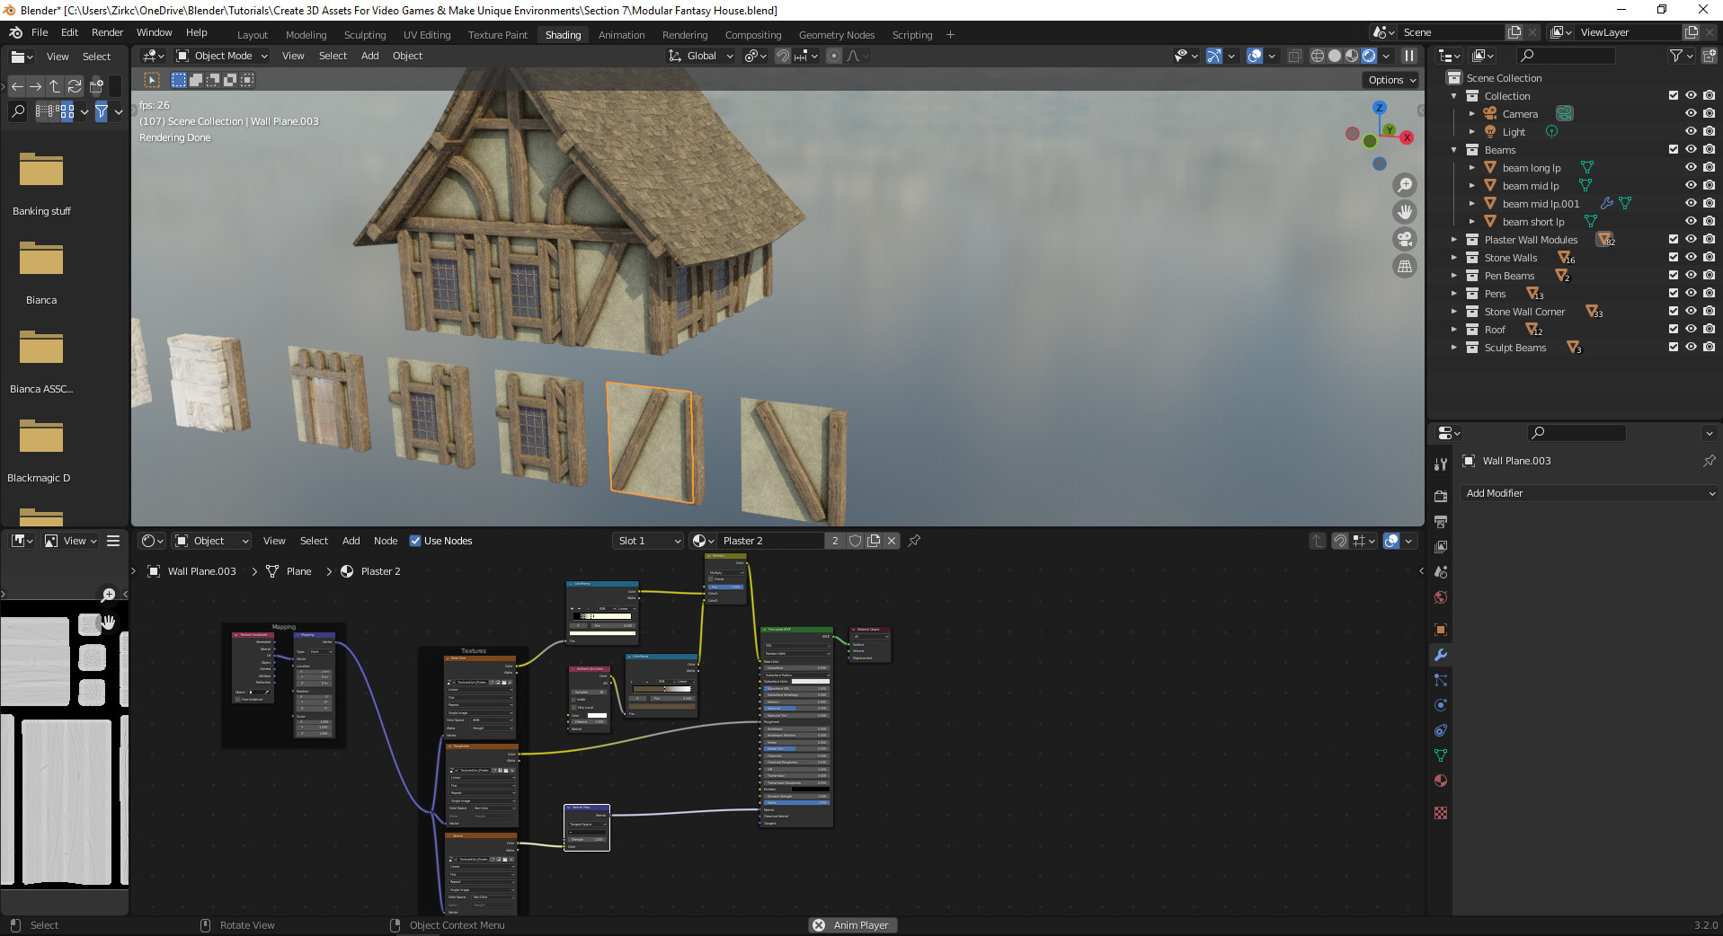Pause viewport render with pause icon
Screen dimensions: 1723x936
(1409, 56)
